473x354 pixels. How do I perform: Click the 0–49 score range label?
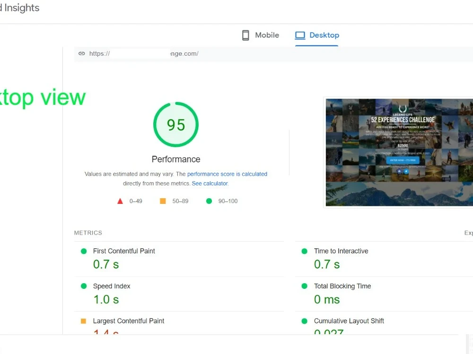(136, 201)
